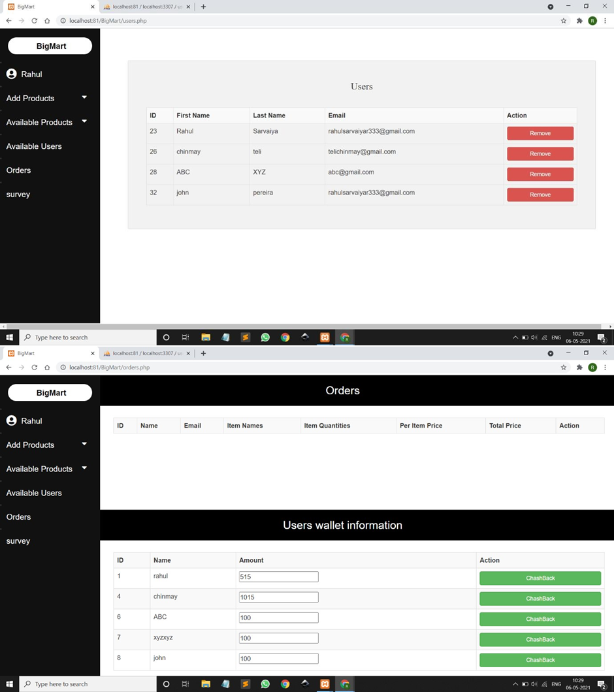
Task: Reload the users.php page
Action: (x=34, y=20)
